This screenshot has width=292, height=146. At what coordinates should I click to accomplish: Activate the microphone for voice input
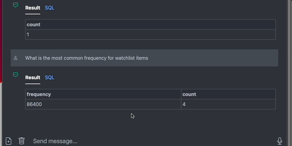coord(280,141)
